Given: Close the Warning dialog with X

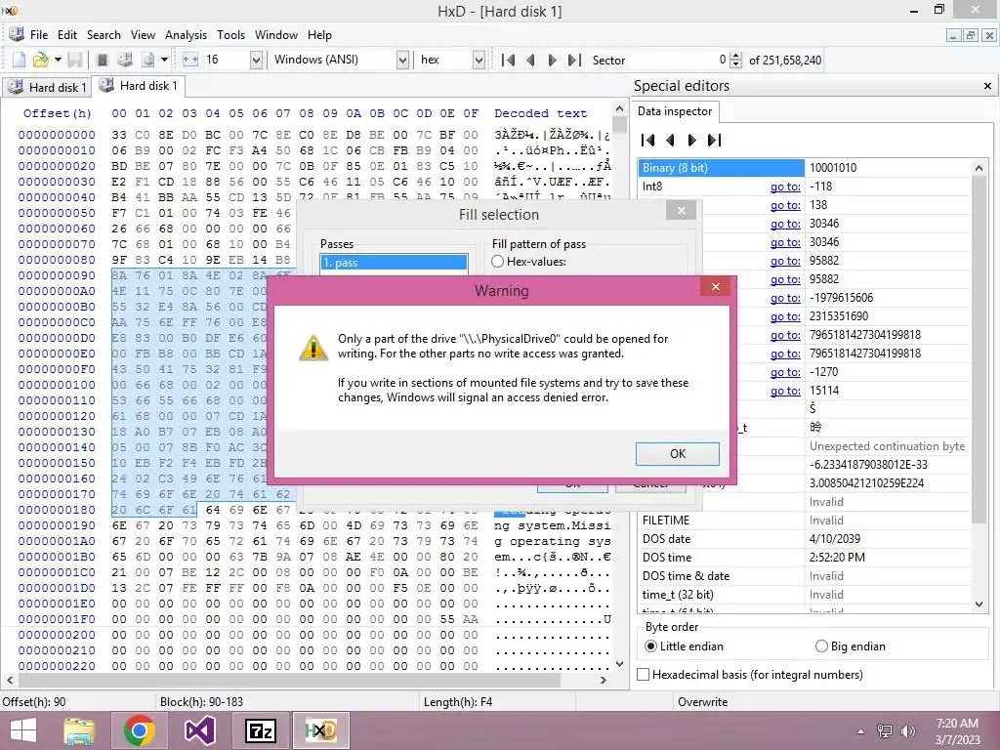Looking at the screenshot, I should tap(716, 287).
